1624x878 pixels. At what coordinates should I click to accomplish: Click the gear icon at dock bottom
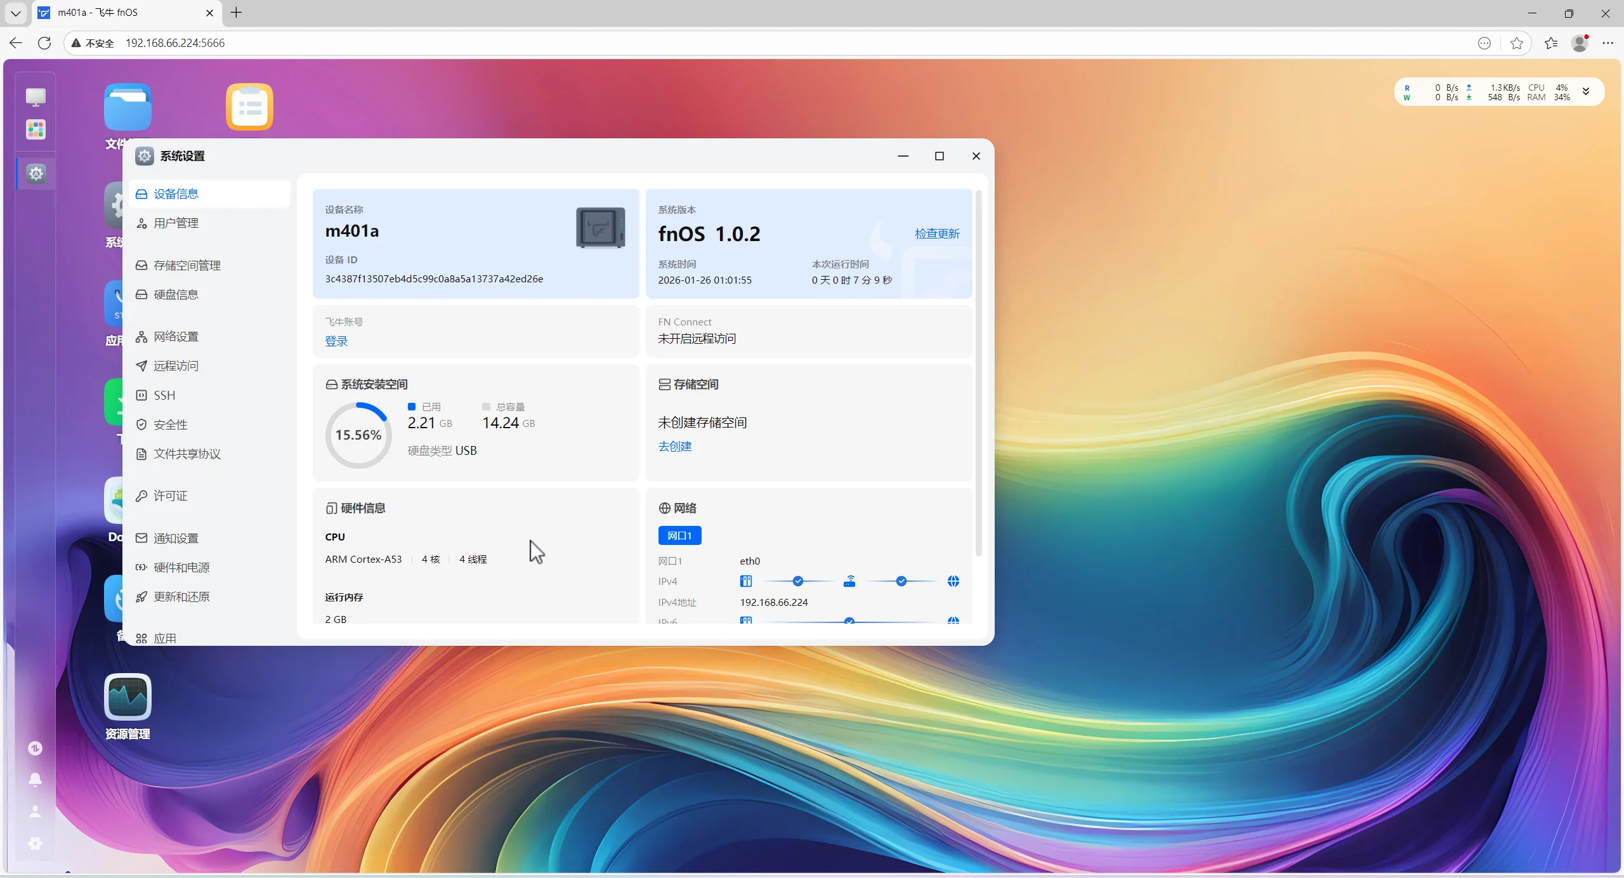click(36, 843)
